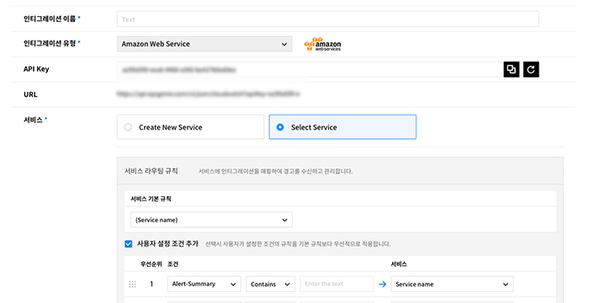
Task: Copy the API Key with copy icon
Action: [512, 70]
